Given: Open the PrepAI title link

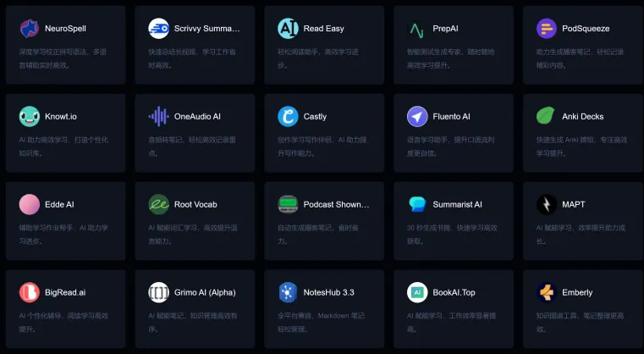Looking at the screenshot, I should pyautogui.click(x=445, y=28).
